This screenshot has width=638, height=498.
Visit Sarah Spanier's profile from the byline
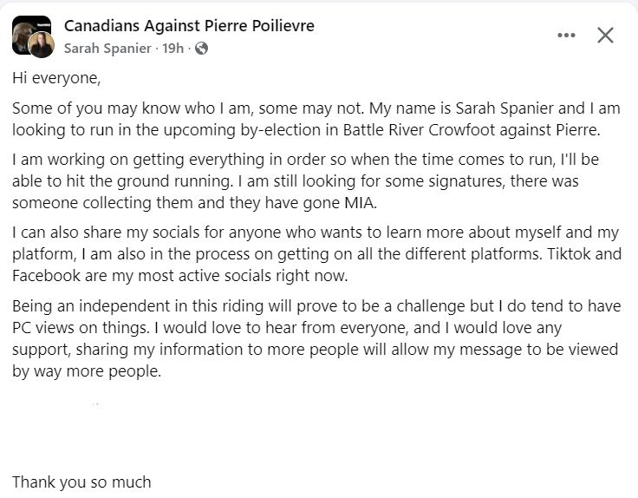(x=107, y=49)
